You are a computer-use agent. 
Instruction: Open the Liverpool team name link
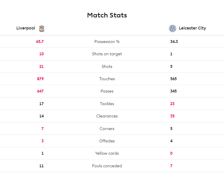coord(26,28)
